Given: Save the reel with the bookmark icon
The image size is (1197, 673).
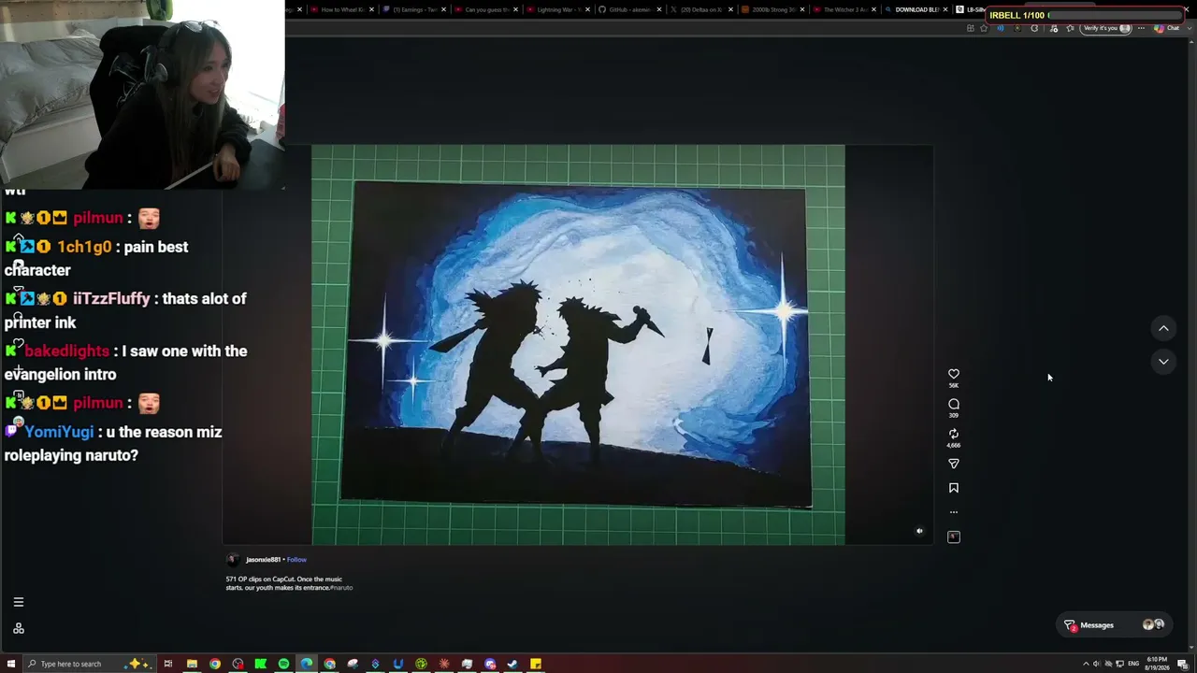Looking at the screenshot, I should 954,488.
